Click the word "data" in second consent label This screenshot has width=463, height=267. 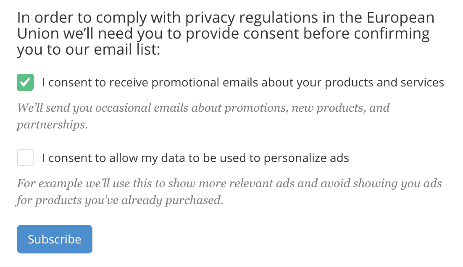(x=173, y=158)
